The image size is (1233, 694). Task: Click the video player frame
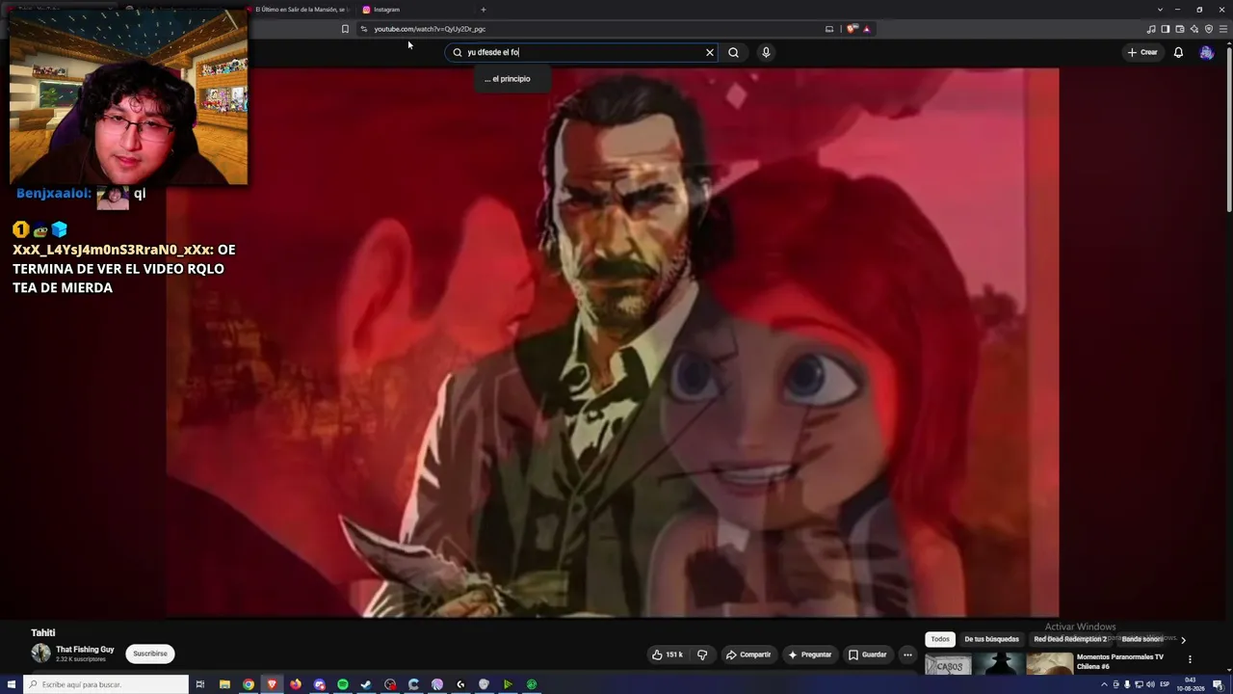[x=613, y=342]
